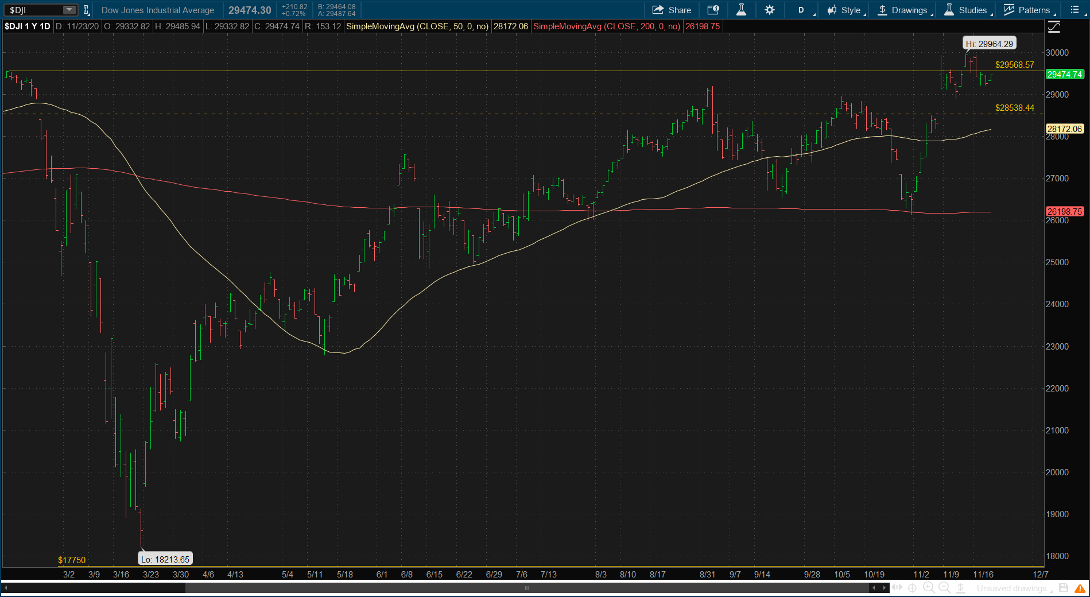Viewport: 1090px width, 597px height.
Task: Click the Dow Jones Industrial Average name
Action: click(x=158, y=10)
